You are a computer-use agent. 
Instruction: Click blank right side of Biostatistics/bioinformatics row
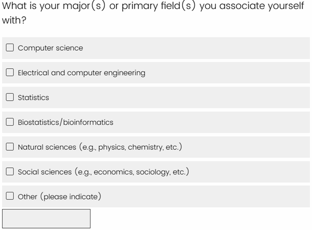click(225, 122)
